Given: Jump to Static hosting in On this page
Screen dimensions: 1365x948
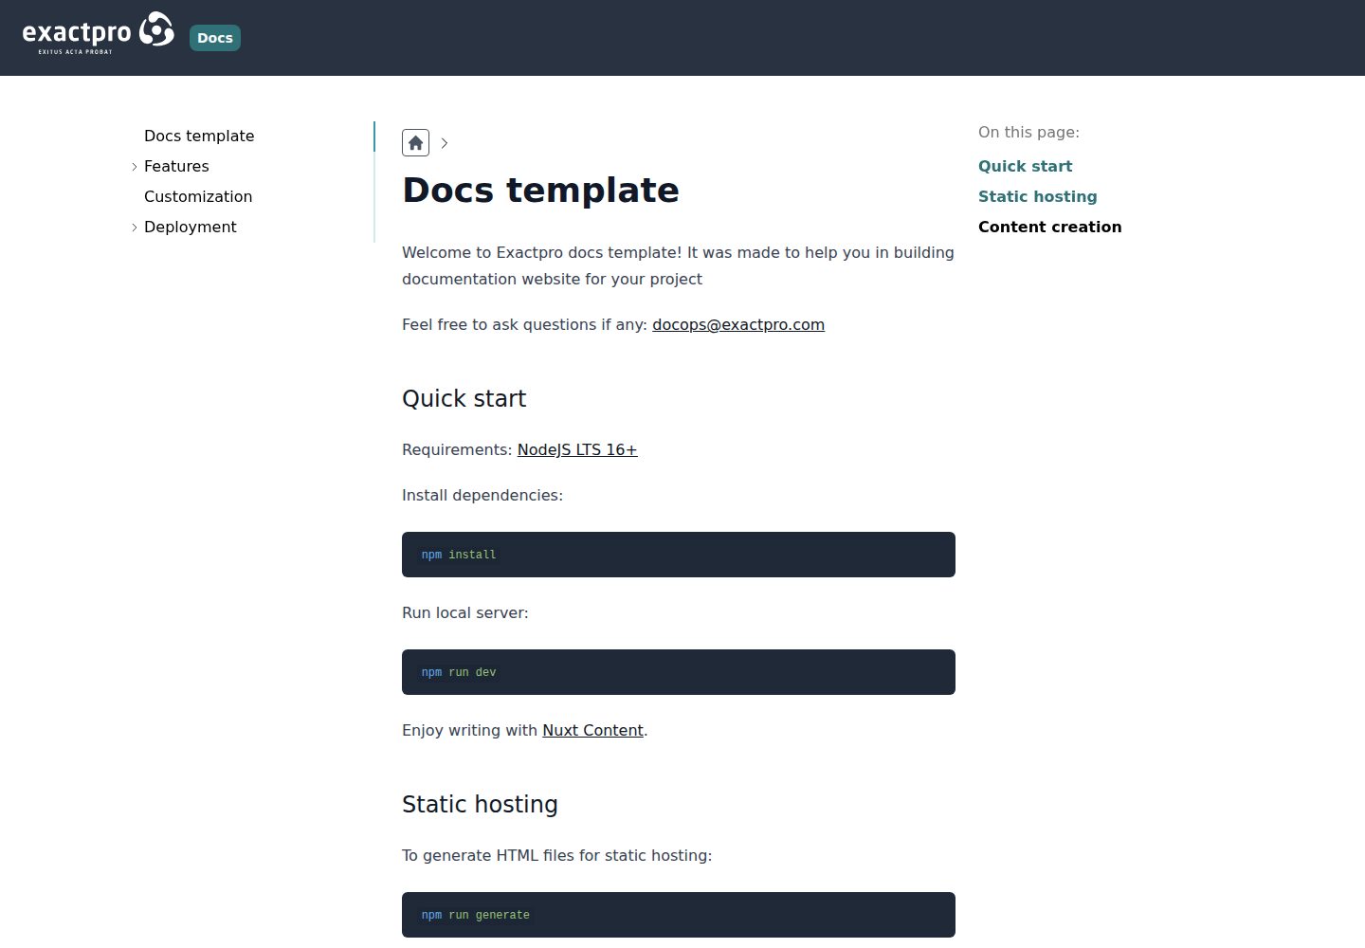Looking at the screenshot, I should click(x=1037, y=196).
